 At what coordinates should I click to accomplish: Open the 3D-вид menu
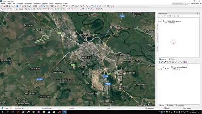coord(65,3)
